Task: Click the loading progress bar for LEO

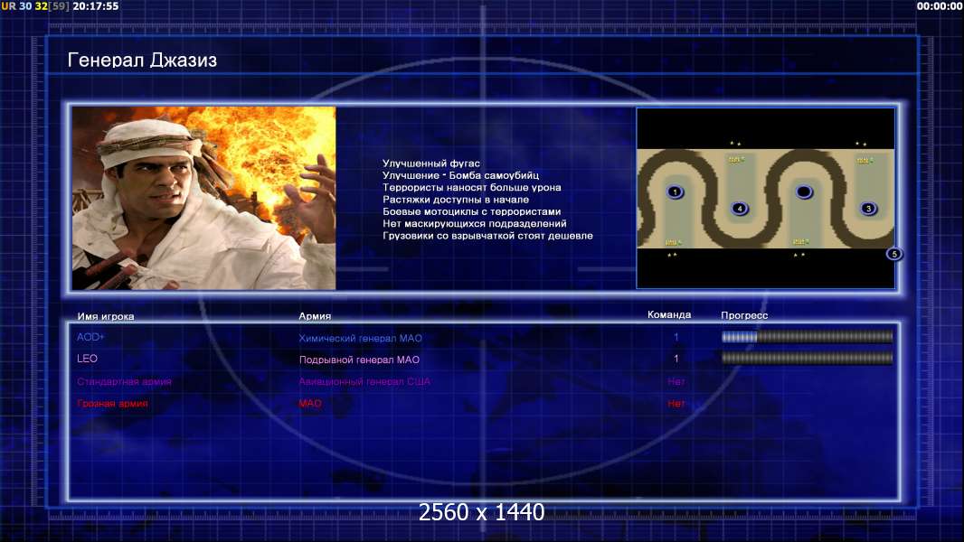Action: (808, 358)
